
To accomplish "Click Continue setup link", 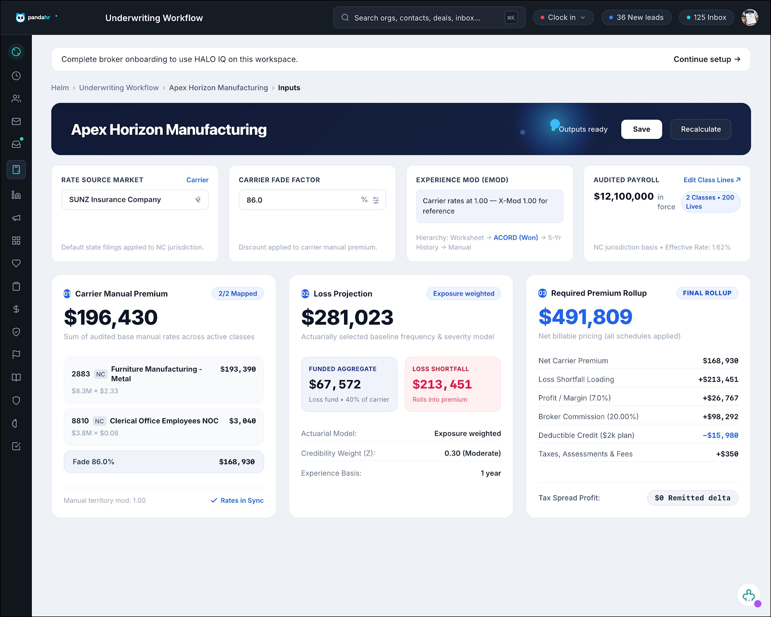I will [x=707, y=59].
